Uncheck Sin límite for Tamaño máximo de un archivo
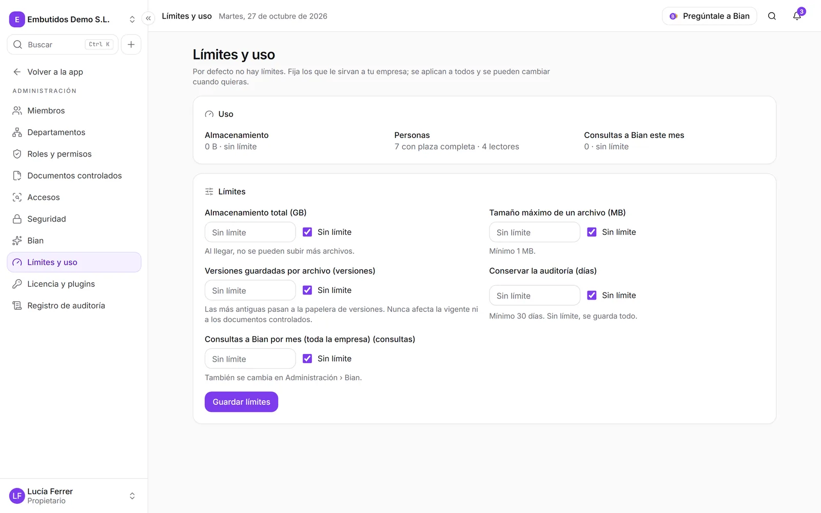821x513 pixels. 592,232
